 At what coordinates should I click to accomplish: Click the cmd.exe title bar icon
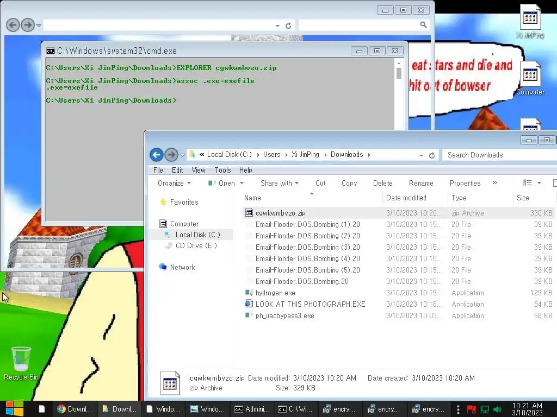(51, 51)
